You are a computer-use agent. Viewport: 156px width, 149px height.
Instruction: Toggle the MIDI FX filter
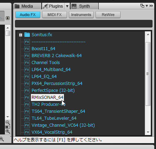click(55, 15)
